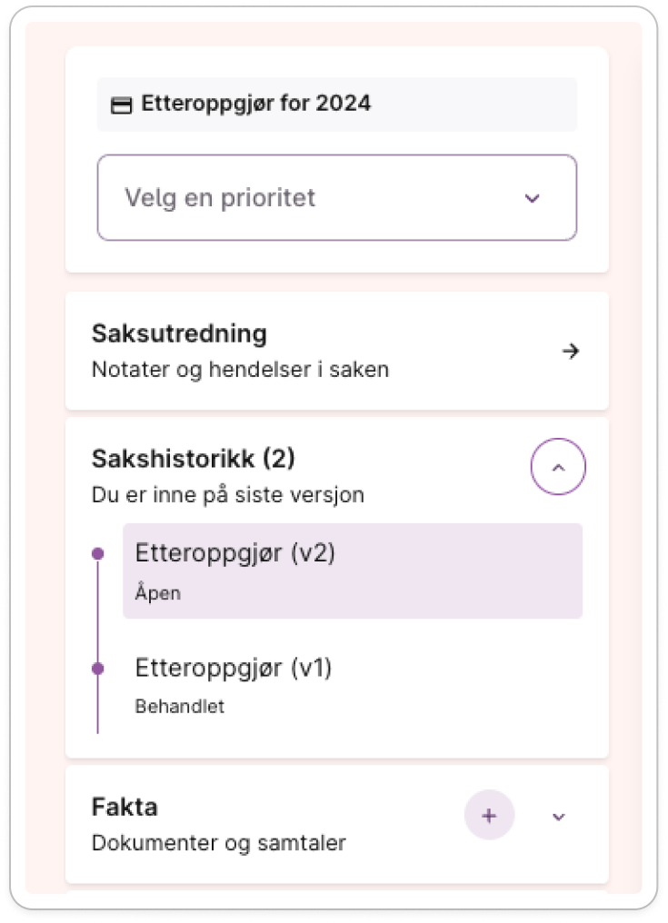Click the Behandlet status under Etteroppgjør (v1)
668x923 pixels.
click(180, 707)
